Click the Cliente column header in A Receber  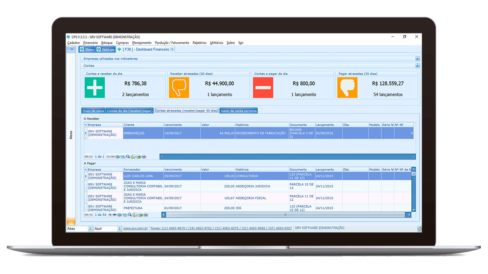[x=143, y=125]
